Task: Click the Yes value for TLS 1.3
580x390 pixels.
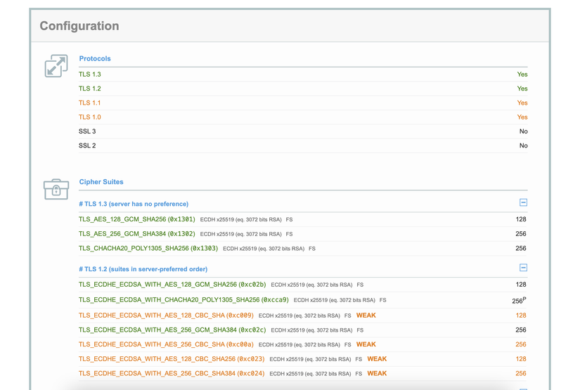Action: coord(522,74)
